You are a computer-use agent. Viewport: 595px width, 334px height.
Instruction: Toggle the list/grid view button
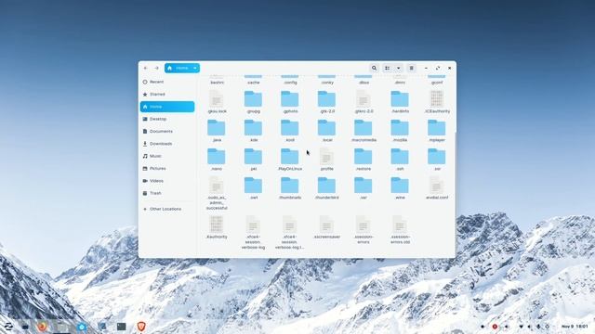pos(388,68)
